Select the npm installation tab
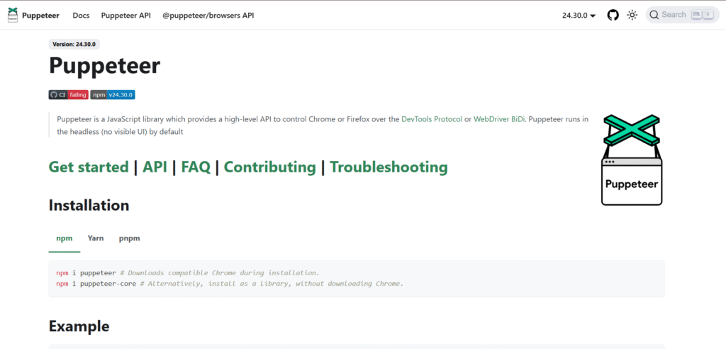 [x=65, y=238]
